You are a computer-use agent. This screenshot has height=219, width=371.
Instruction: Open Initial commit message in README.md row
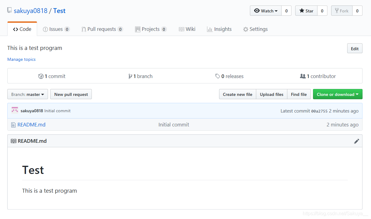[x=174, y=125]
